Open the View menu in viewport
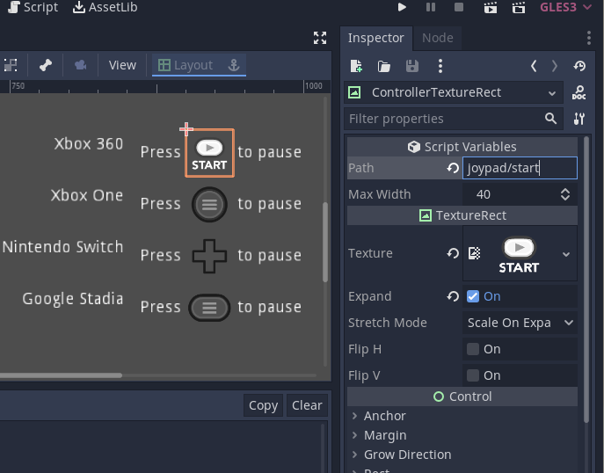The height and width of the screenshot is (473, 604). pos(122,65)
